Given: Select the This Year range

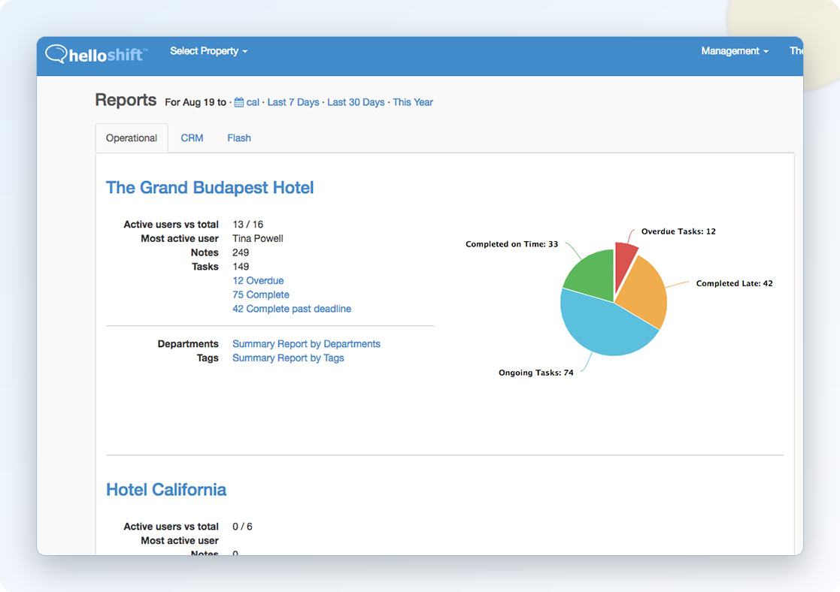Looking at the screenshot, I should pos(413,102).
